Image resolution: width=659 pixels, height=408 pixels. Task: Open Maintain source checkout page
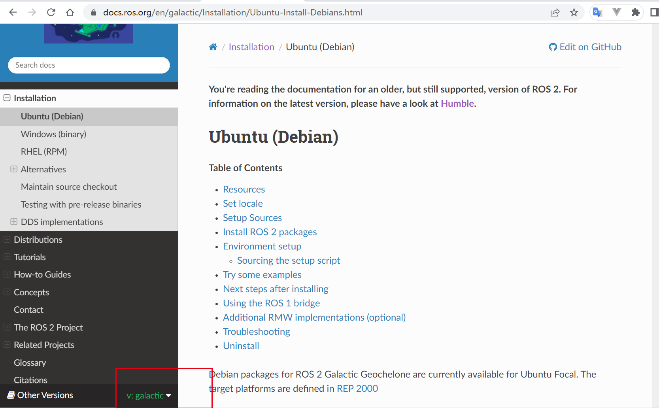[x=89, y=187]
